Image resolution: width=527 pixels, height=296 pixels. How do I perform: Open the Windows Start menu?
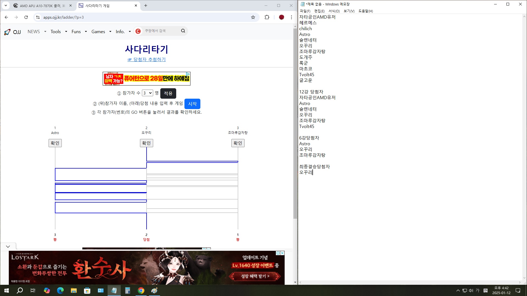tap(7, 291)
